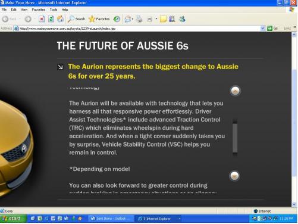The width and height of the screenshot is (298, 224).
Task: Open the Mail button dropdown arrow
Action: 133,19
